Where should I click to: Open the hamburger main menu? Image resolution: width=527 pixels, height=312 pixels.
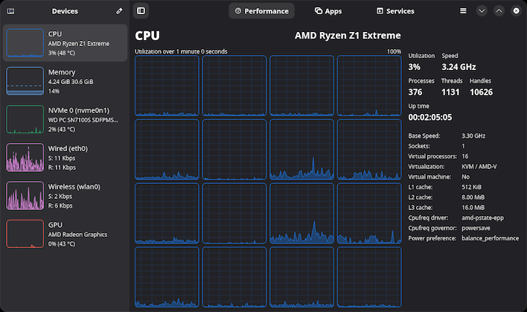[463, 11]
